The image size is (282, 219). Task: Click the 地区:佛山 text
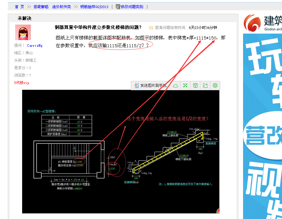23,53
